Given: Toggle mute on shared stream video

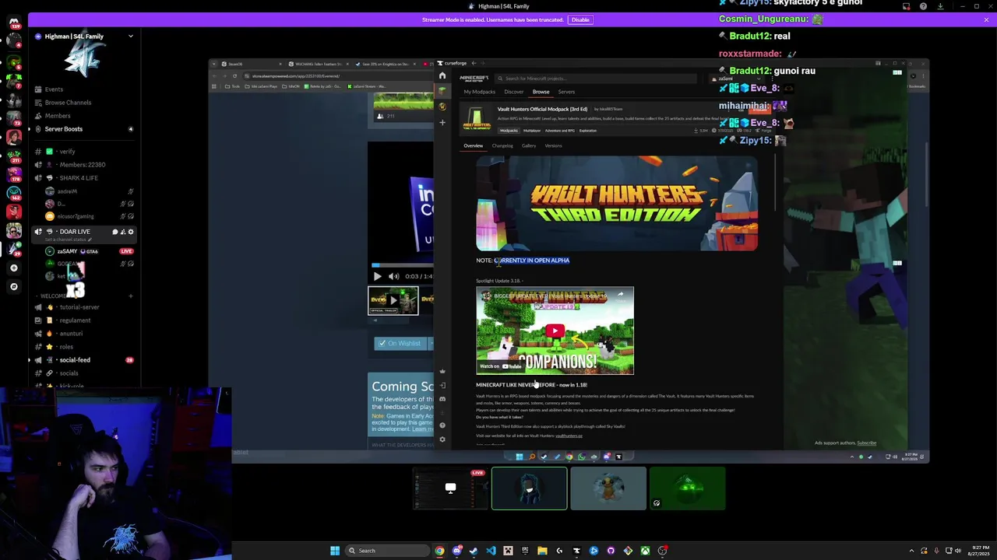Looking at the screenshot, I should click(393, 276).
